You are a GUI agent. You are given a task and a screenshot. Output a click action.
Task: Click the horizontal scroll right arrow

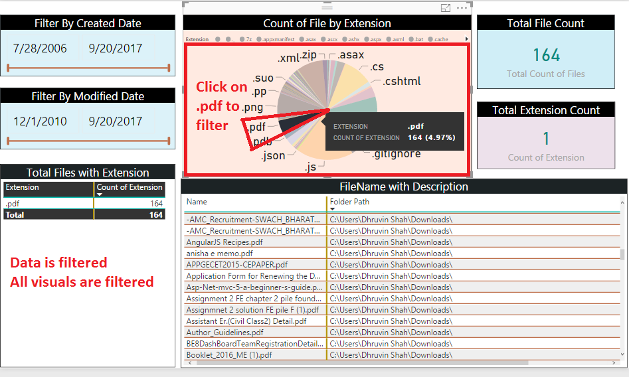pos(614,362)
